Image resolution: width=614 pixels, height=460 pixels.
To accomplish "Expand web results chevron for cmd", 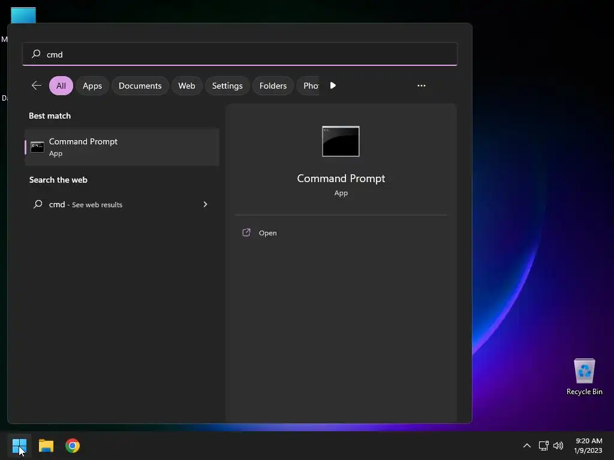I will coord(205,204).
